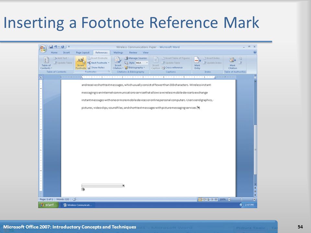
Task: Switch to Full Screen Reading view
Action: pyautogui.click(x=204, y=199)
